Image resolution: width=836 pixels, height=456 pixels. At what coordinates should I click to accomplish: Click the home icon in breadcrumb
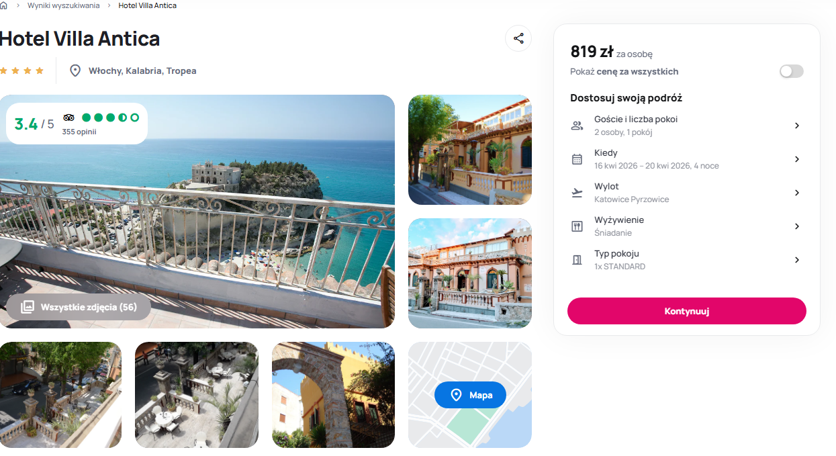pos(3,5)
